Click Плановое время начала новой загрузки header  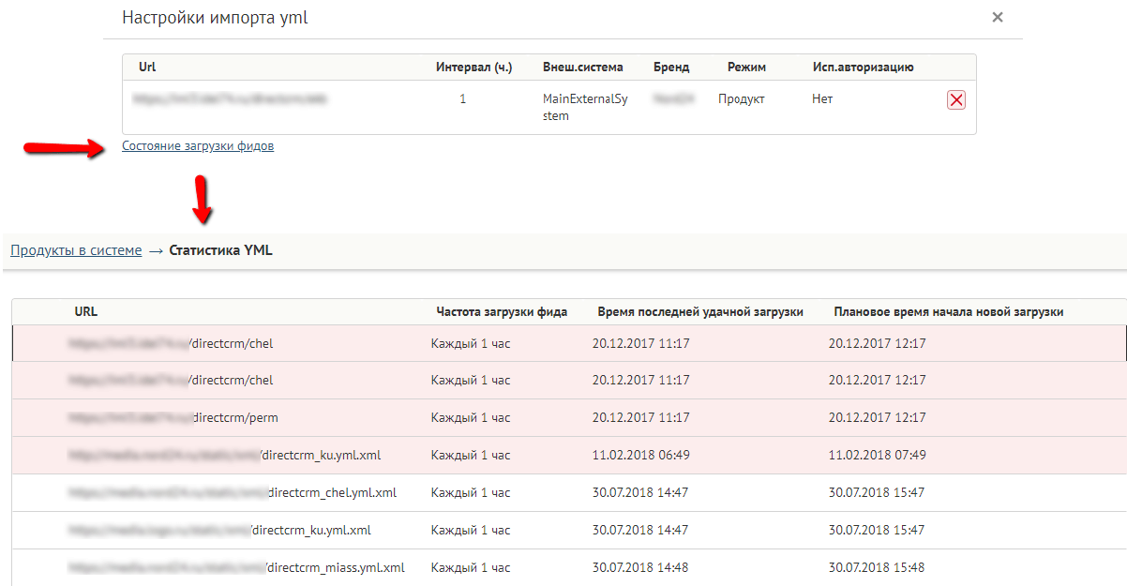point(949,311)
